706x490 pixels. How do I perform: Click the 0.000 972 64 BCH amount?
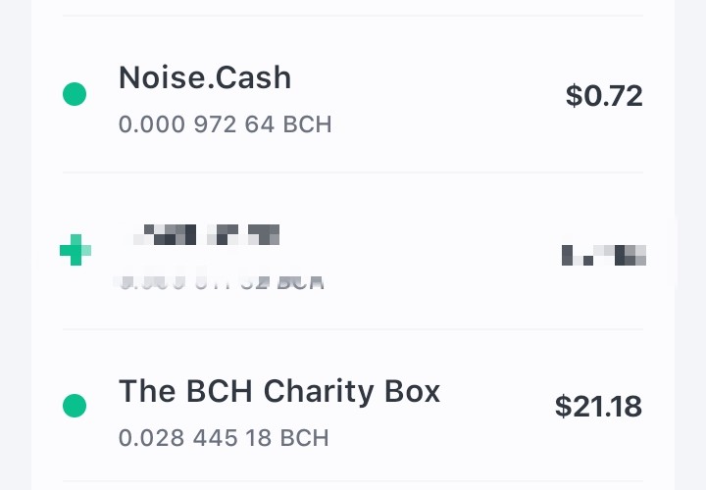[226, 124]
